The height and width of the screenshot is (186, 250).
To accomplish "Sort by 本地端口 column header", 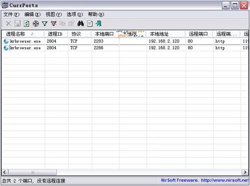I will pyautogui.click(x=105, y=34).
